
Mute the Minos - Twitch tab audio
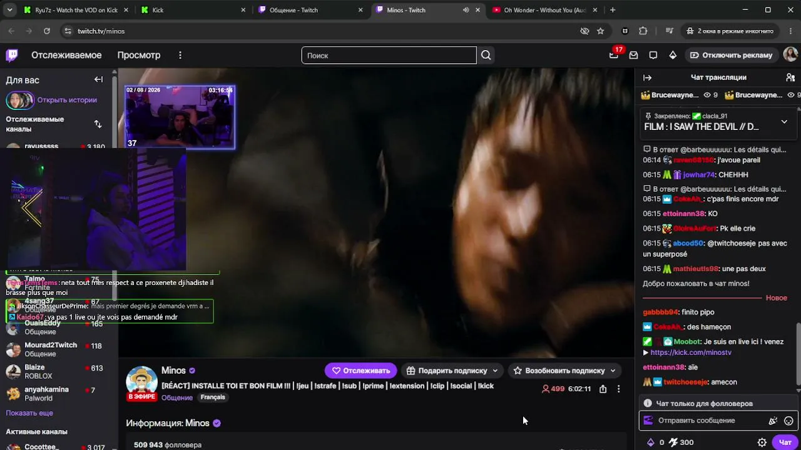coord(466,10)
